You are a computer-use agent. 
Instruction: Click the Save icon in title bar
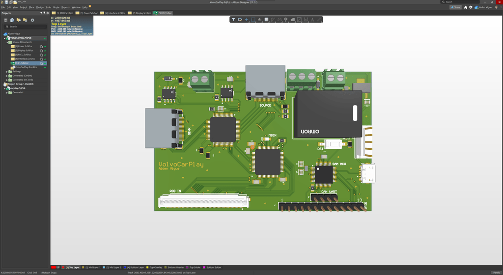(6, 2)
